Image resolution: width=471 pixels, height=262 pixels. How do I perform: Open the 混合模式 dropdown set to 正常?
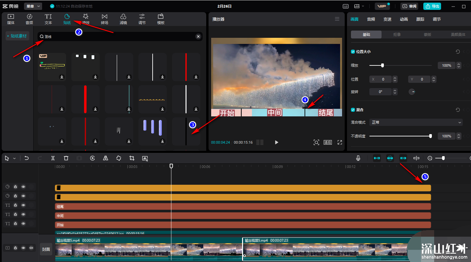click(416, 122)
